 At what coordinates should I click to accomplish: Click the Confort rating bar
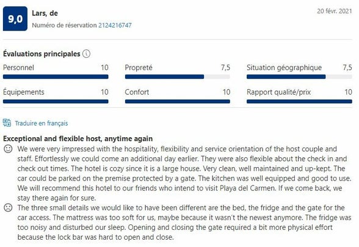point(178,101)
